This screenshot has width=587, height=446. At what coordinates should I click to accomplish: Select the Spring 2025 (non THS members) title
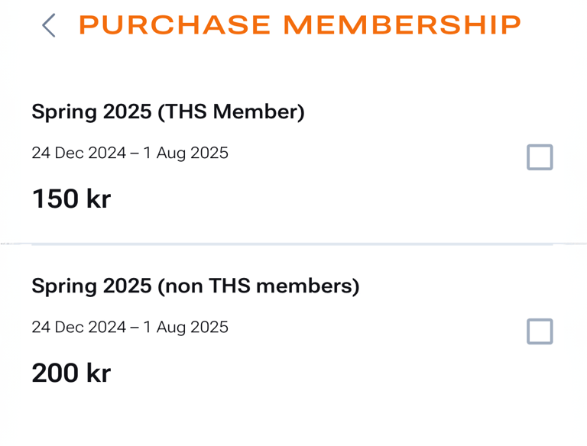[x=195, y=286]
